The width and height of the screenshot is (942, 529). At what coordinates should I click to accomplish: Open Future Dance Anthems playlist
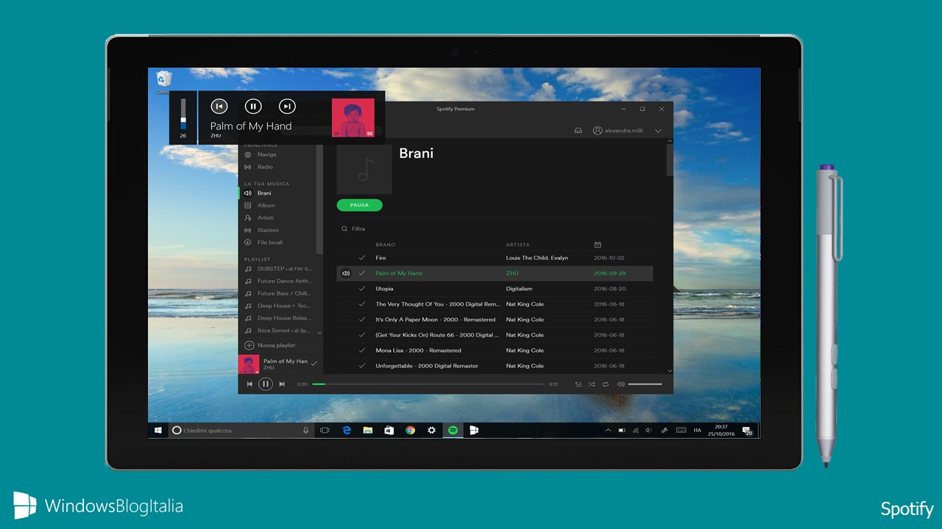[x=284, y=281]
